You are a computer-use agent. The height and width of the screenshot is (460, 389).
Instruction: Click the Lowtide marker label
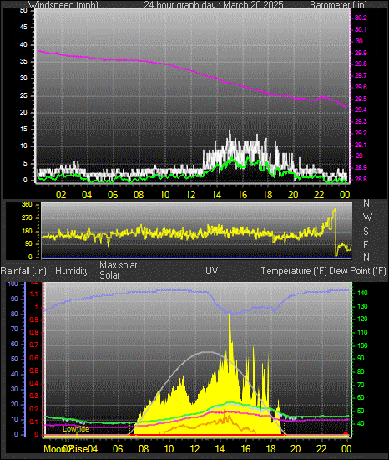pos(76,429)
